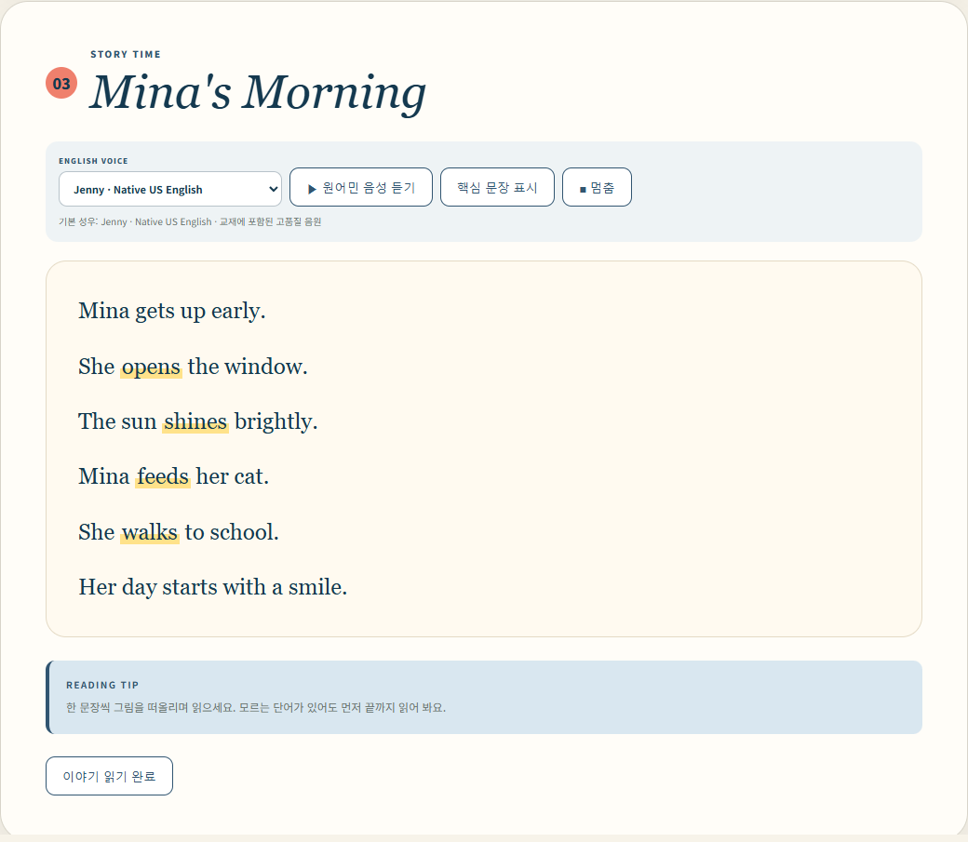Click the highlighted word "walks"
The width and height of the screenshot is (968, 842).
tap(150, 532)
